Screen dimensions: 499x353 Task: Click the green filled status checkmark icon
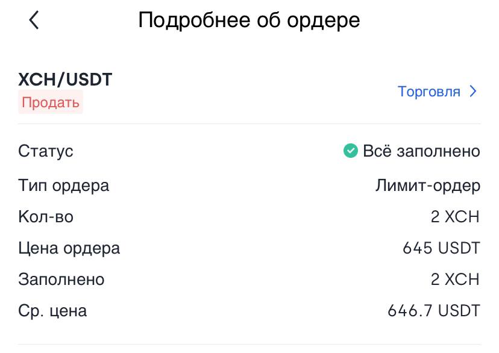350,151
